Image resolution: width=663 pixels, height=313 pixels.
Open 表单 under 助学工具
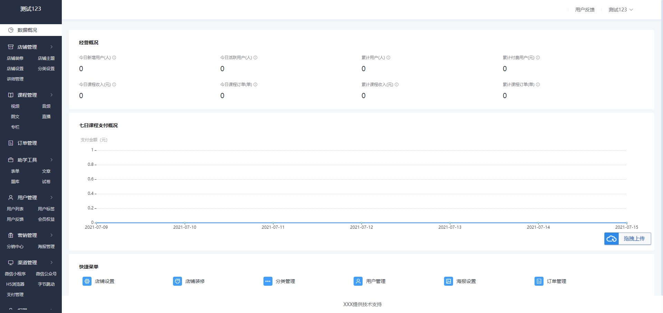tap(15, 171)
